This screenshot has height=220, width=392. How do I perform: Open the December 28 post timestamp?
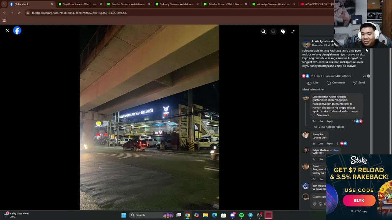click(323, 45)
